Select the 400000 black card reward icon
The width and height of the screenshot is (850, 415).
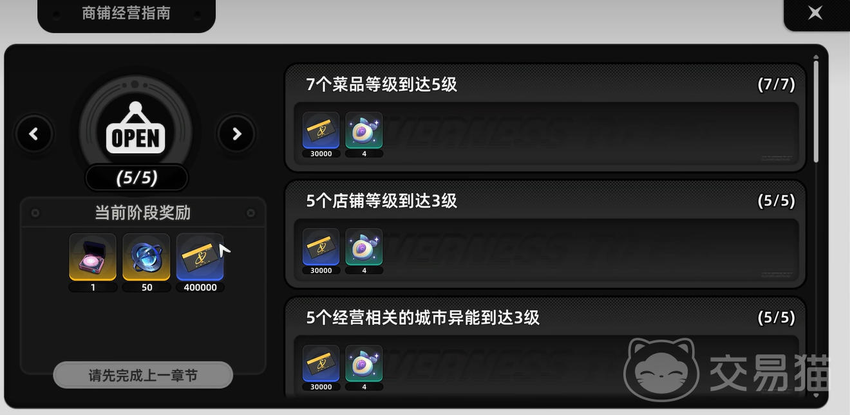click(x=200, y=257)
